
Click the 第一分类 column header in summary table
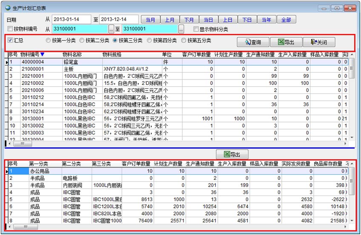(x=39, y=164)
